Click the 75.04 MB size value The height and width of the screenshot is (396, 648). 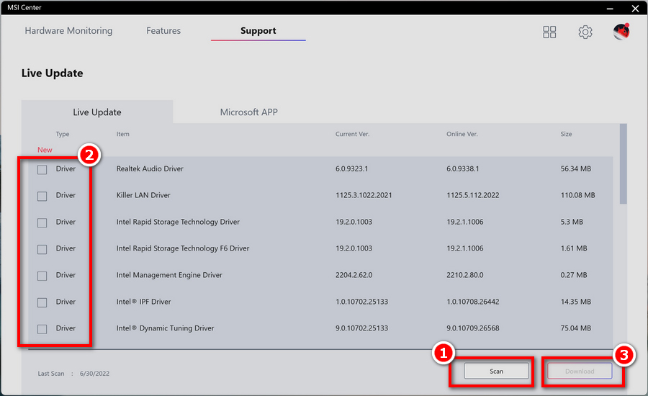pyautogui.click(x=576, y=328)
